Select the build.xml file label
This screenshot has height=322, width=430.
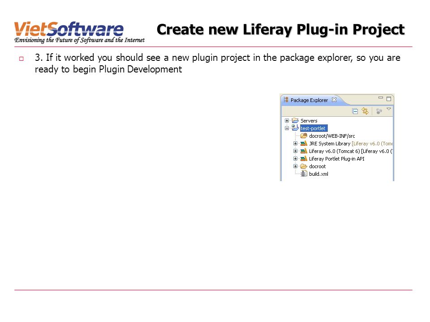click(318, 174)
